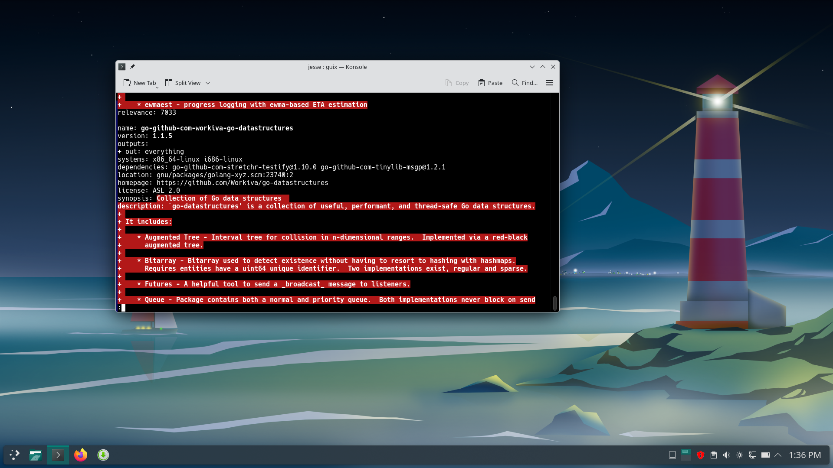
Task: Click the package name go-github-com-workiva-go-datastructures
Action: click(x=217, y=128)
